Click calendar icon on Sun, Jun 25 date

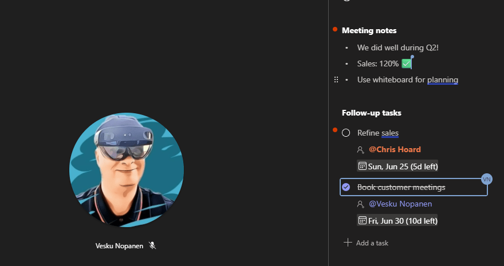click(x=362, y=166)
